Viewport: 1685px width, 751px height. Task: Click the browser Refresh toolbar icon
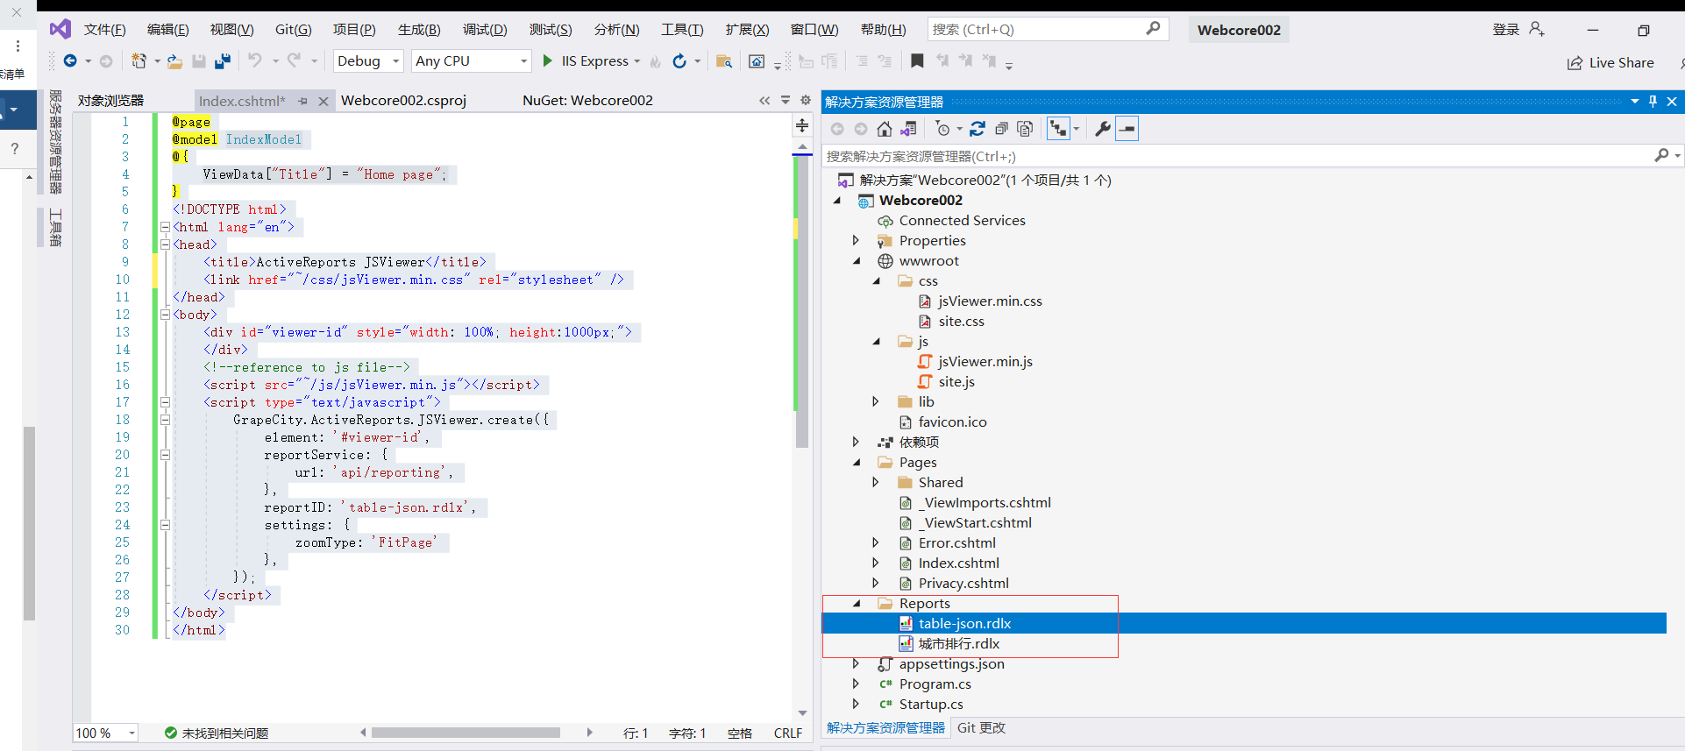679,61
